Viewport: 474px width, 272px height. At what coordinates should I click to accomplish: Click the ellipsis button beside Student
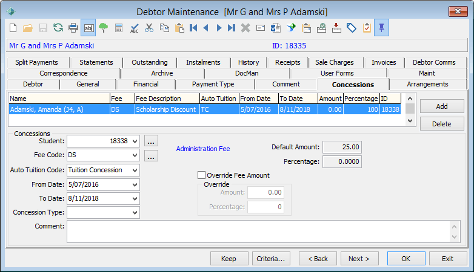tap(151, 141)
